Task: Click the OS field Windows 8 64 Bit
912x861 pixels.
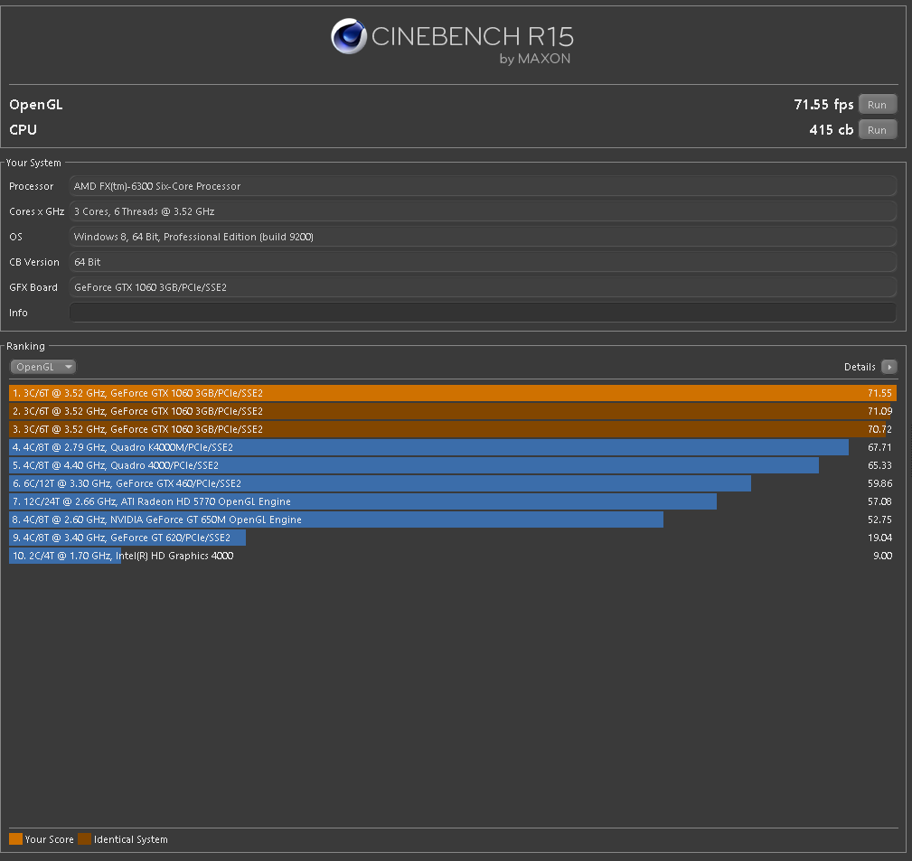Action: click(x=482, y=237)
